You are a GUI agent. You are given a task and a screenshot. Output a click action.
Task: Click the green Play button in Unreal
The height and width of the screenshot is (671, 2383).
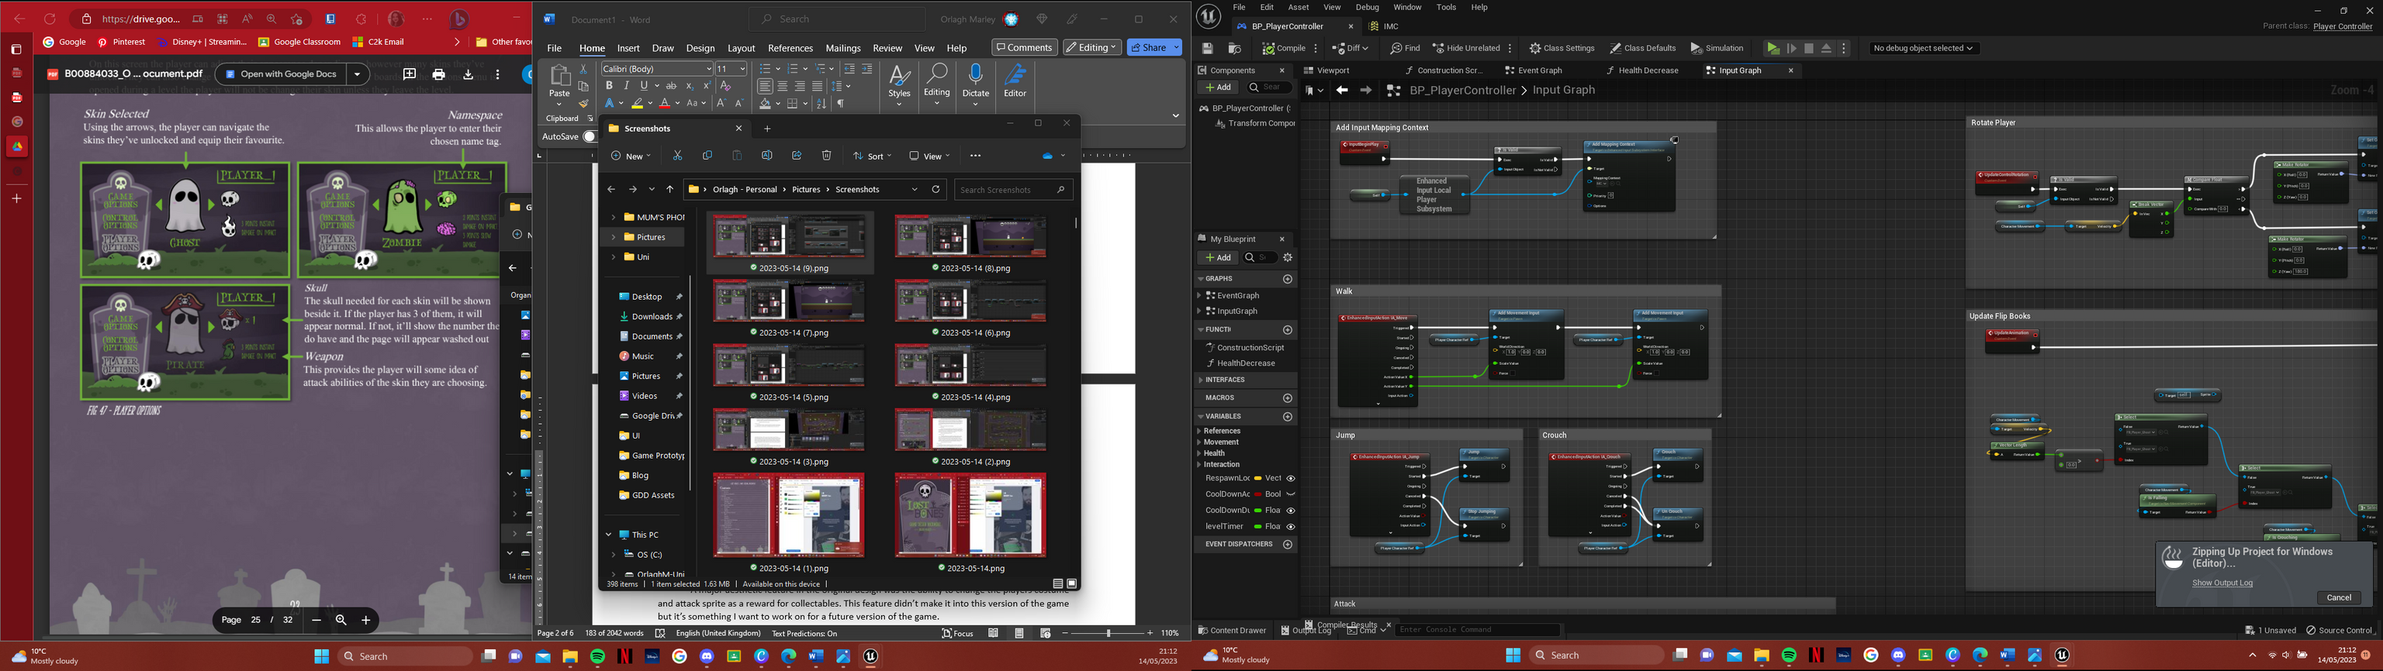1773,48
